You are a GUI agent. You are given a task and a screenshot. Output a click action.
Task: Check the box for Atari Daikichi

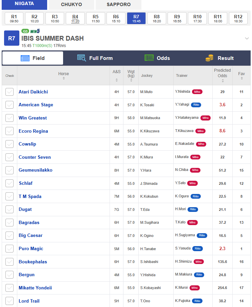click(9, 92)
